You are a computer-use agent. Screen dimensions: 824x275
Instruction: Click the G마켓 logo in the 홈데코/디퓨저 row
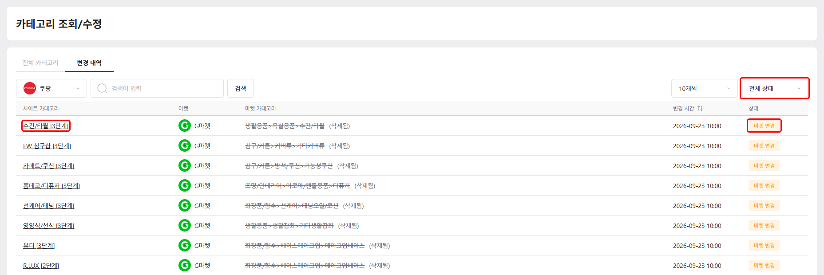pos(185,185)
